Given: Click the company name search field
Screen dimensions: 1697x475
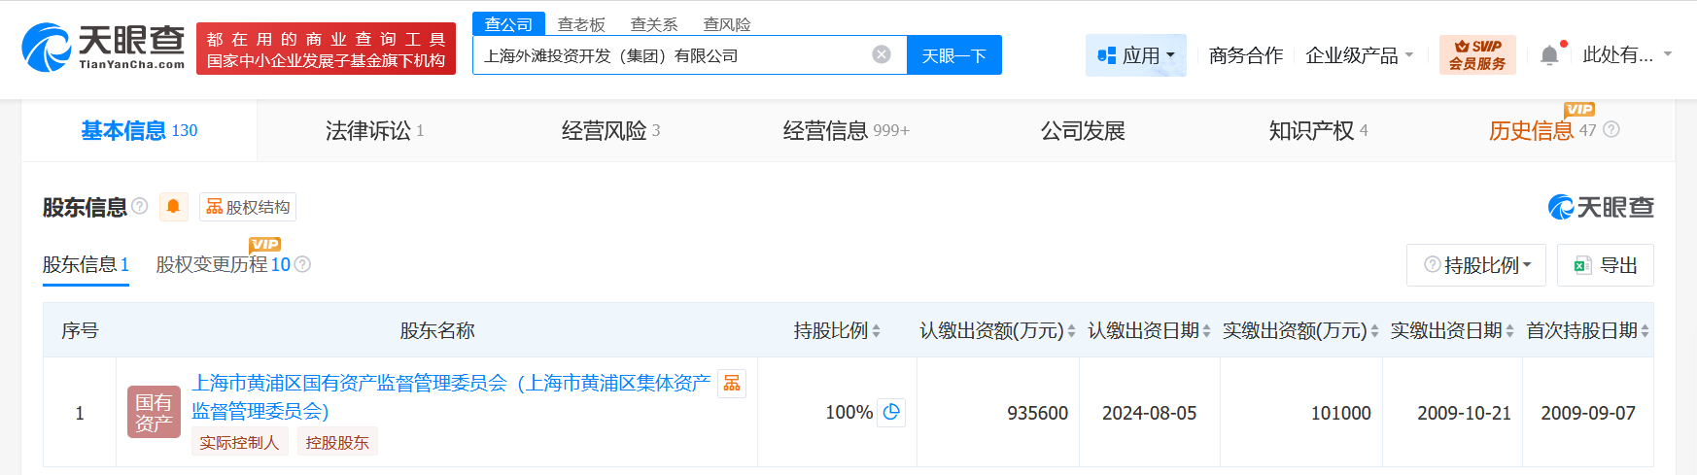Looking at the screenshot, I should pyautogui.click(x=671, y=55).
